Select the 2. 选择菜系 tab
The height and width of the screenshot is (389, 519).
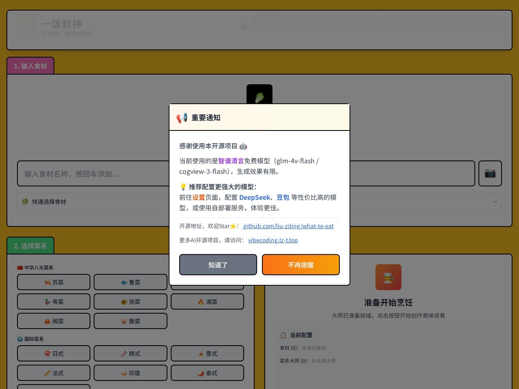point(30,246)
